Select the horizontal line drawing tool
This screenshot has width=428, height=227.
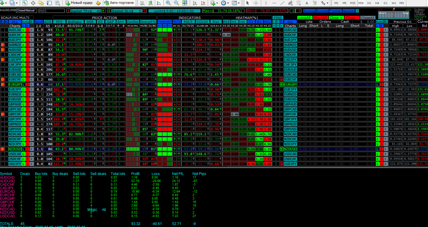click(274, 3)
